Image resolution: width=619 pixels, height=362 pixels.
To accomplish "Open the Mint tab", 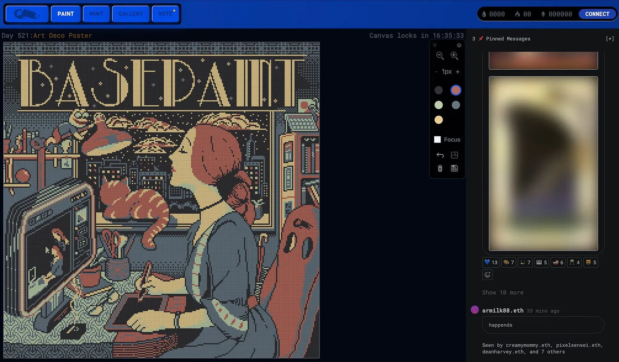I will pyautogui.click(x=96, y=14).
